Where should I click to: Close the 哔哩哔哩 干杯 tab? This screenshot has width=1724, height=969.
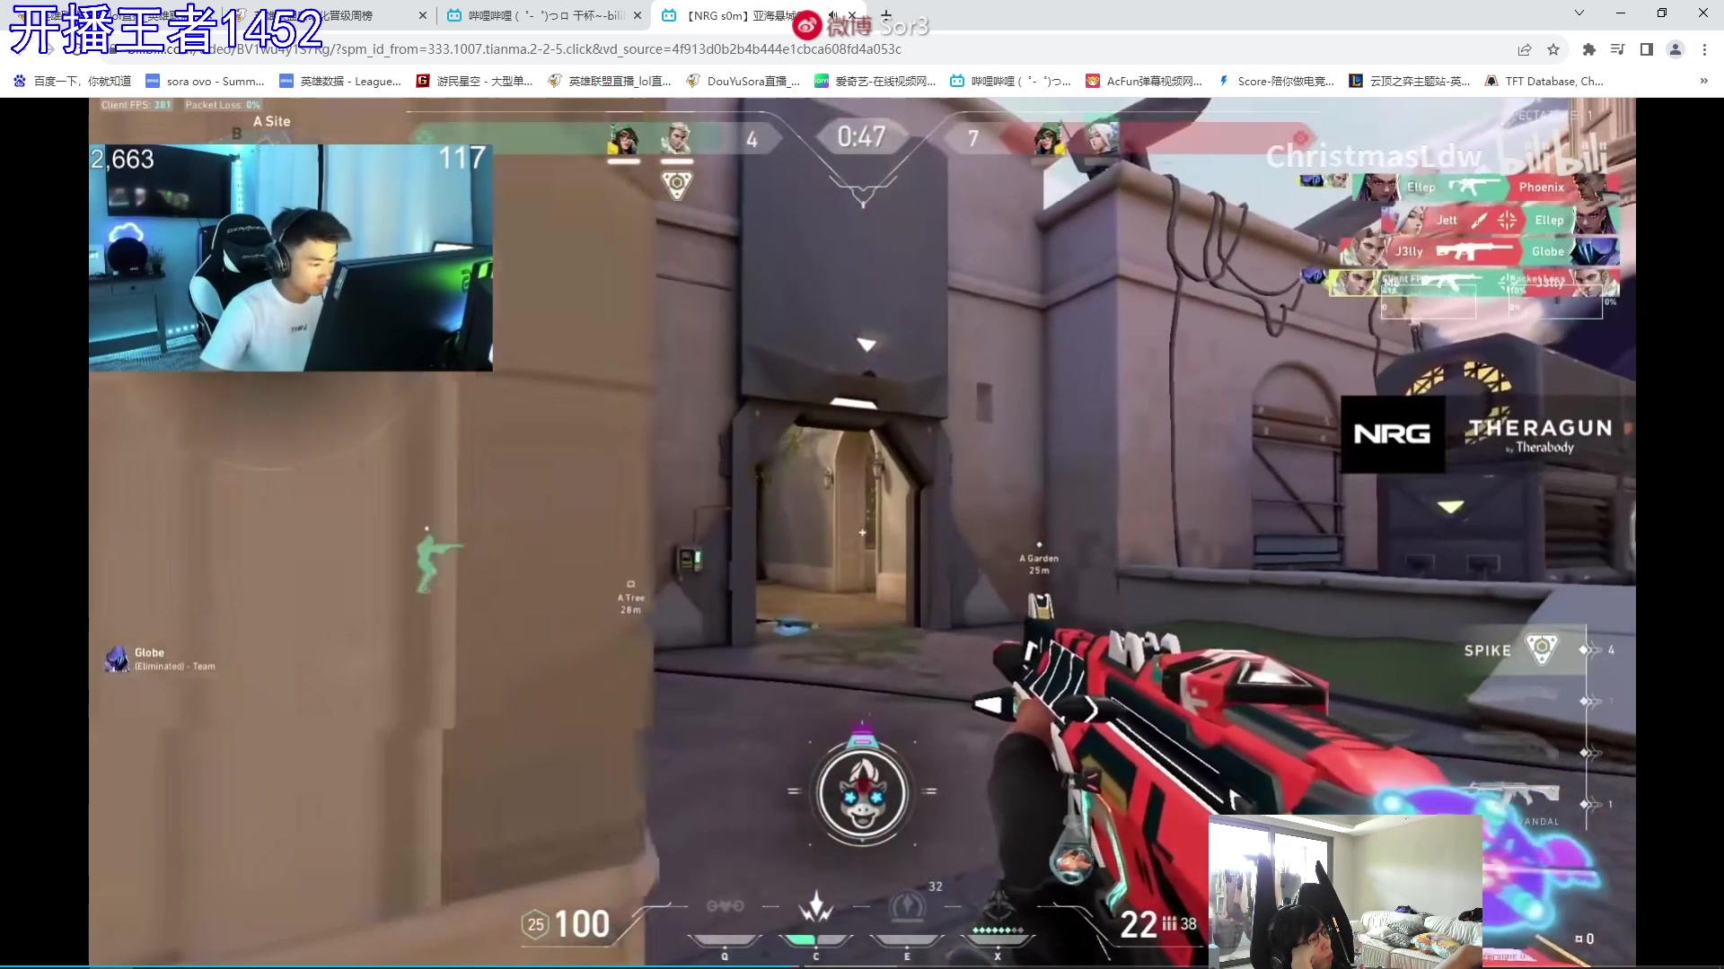tap(637, 15)
